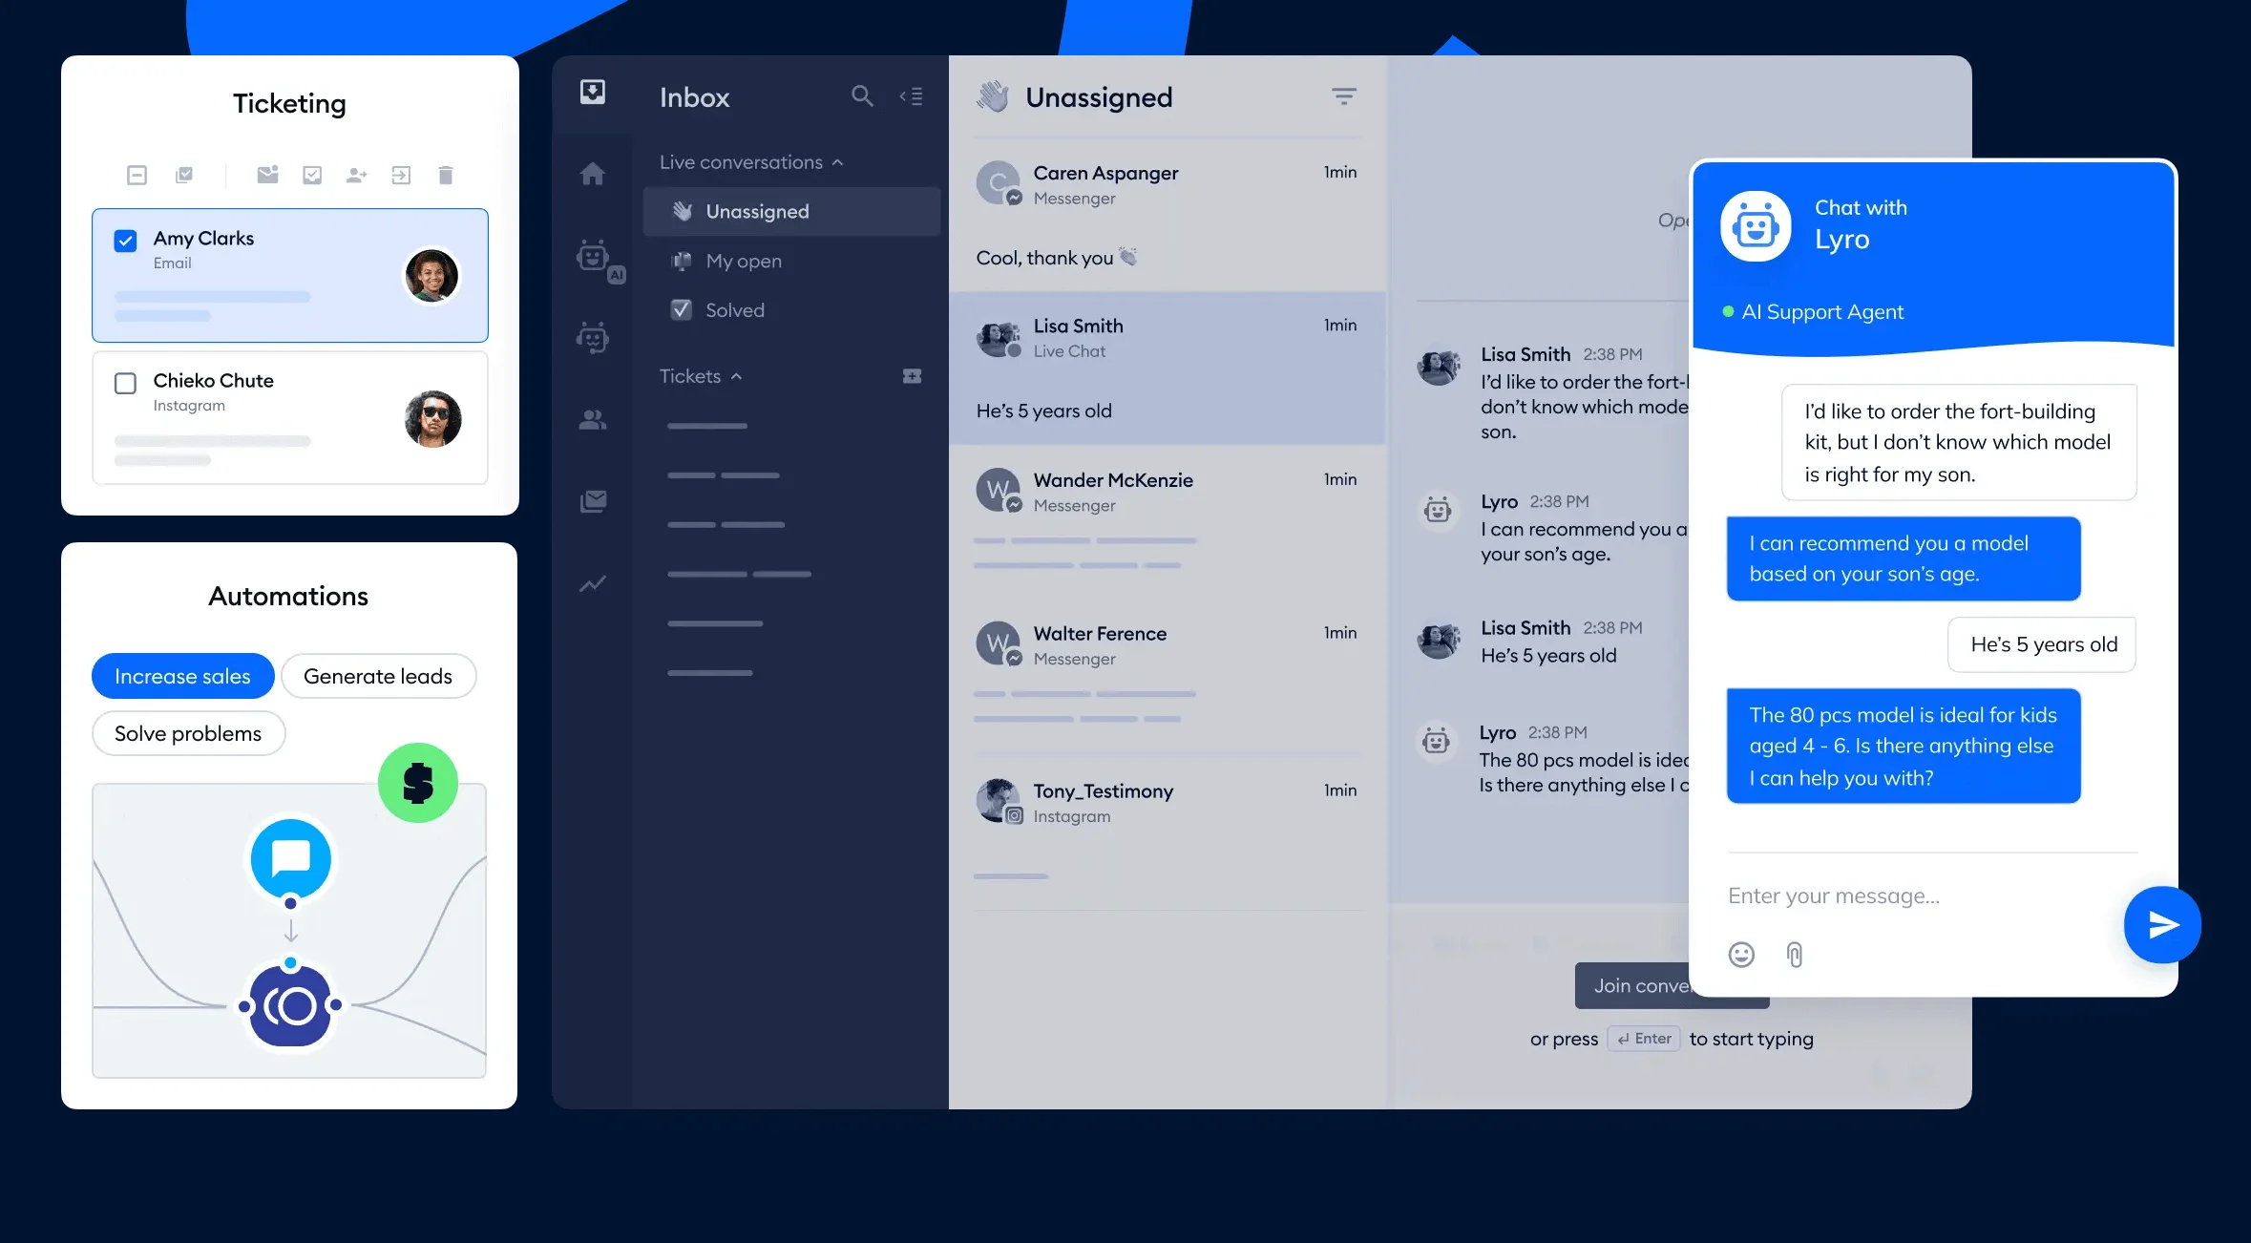Click the Inbox header title
2251x1243 pixels.
tap(694, 97)
